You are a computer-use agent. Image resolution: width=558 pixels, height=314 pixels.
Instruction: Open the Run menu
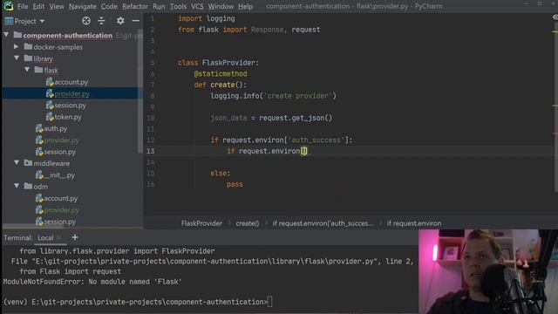point(159,6)
